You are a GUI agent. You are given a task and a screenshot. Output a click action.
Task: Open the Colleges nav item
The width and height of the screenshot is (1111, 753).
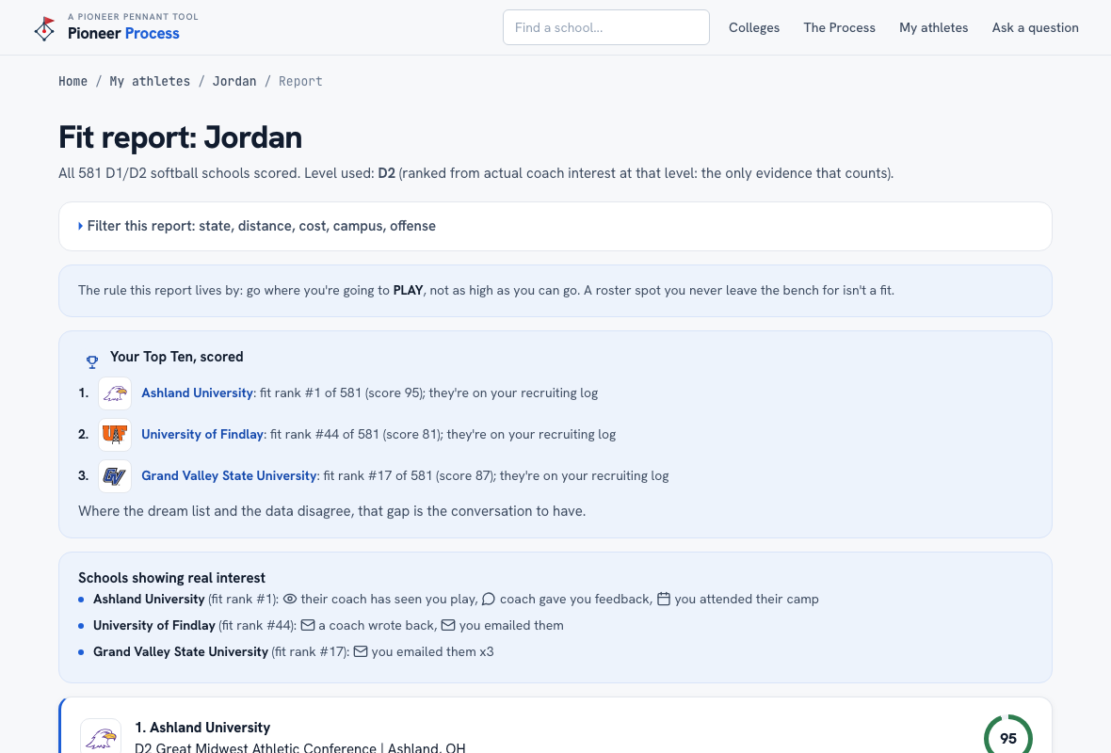[754, 27]
